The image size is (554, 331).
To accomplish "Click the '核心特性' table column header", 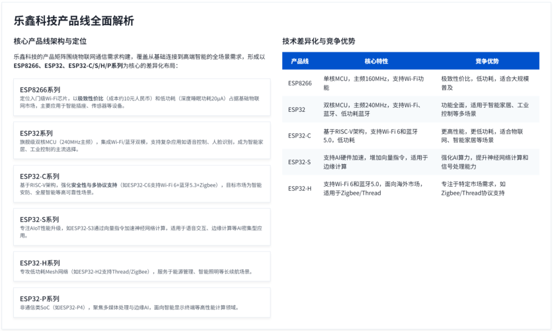I will 377,61.
